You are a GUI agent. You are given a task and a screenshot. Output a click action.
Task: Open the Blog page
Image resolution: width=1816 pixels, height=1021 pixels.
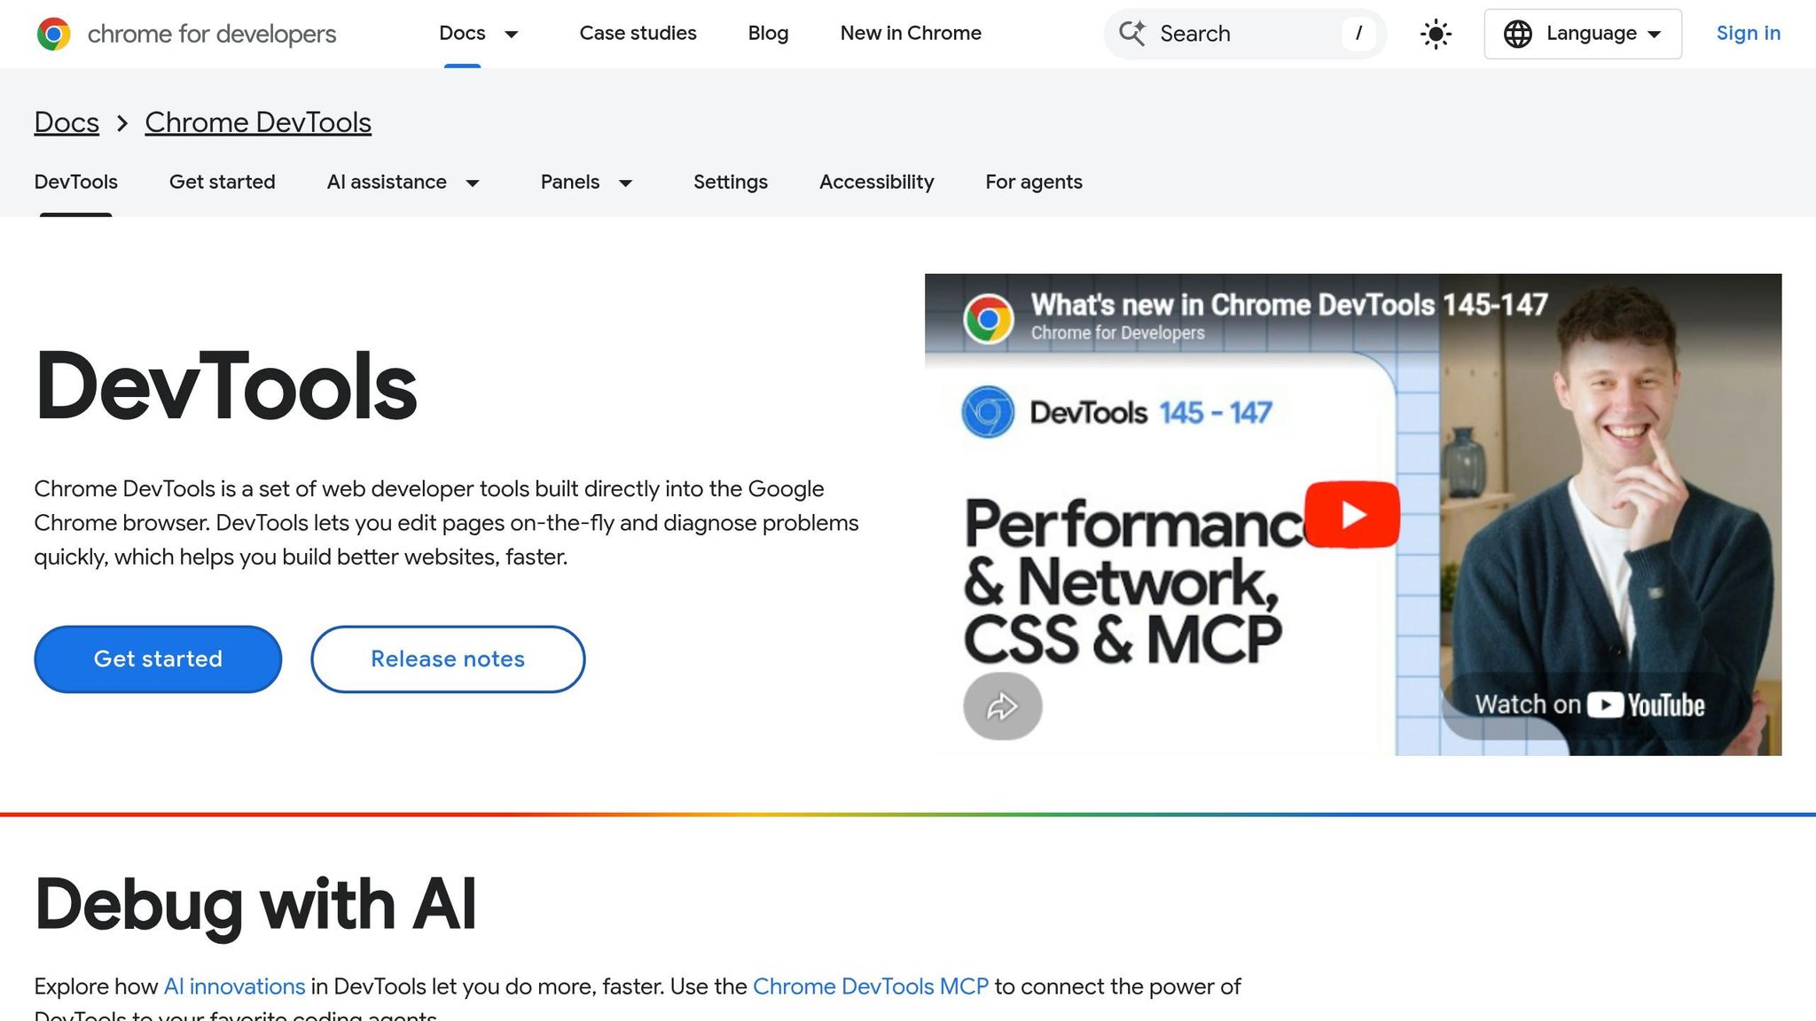tap(768, 34)
